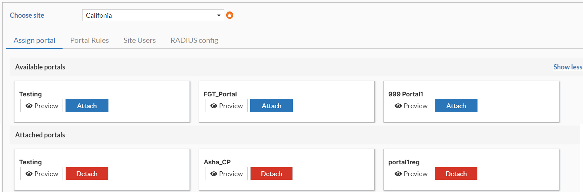Preview the Asha_CP portal
This screenshot has height=192, width=583.
[227, 174]
